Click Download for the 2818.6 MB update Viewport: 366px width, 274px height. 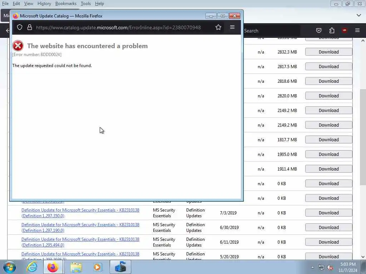coord(329,81)
